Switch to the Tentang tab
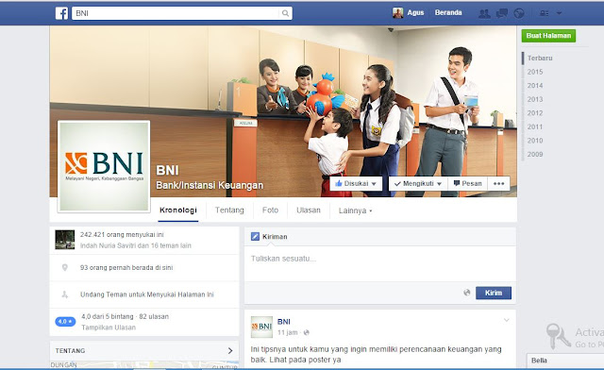The image size is (604, 370). 229,210
